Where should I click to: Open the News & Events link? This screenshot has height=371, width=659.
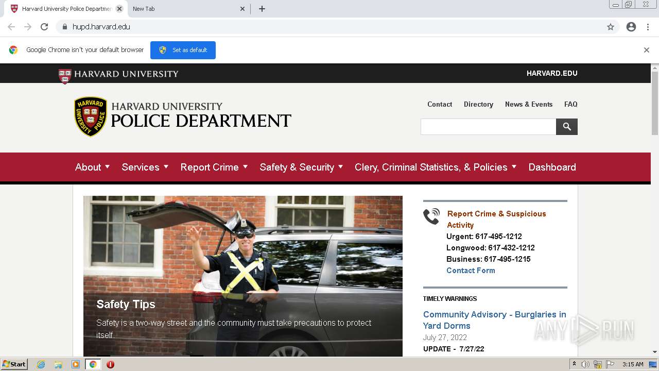[x=529, y=104]
